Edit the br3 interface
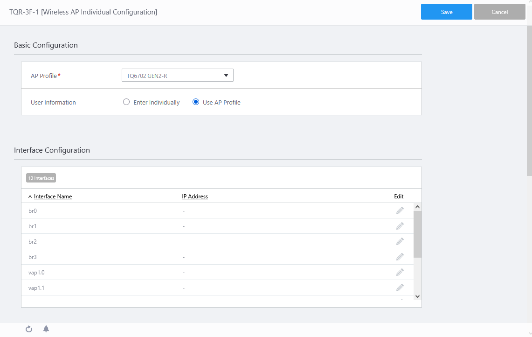 pyautogui.click(x=400, y=257)
